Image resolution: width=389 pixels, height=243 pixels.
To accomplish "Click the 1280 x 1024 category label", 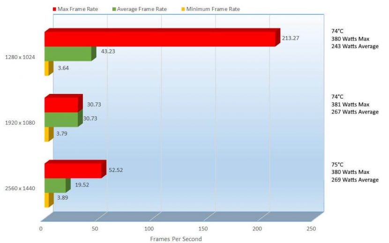I will click(20, 57).
